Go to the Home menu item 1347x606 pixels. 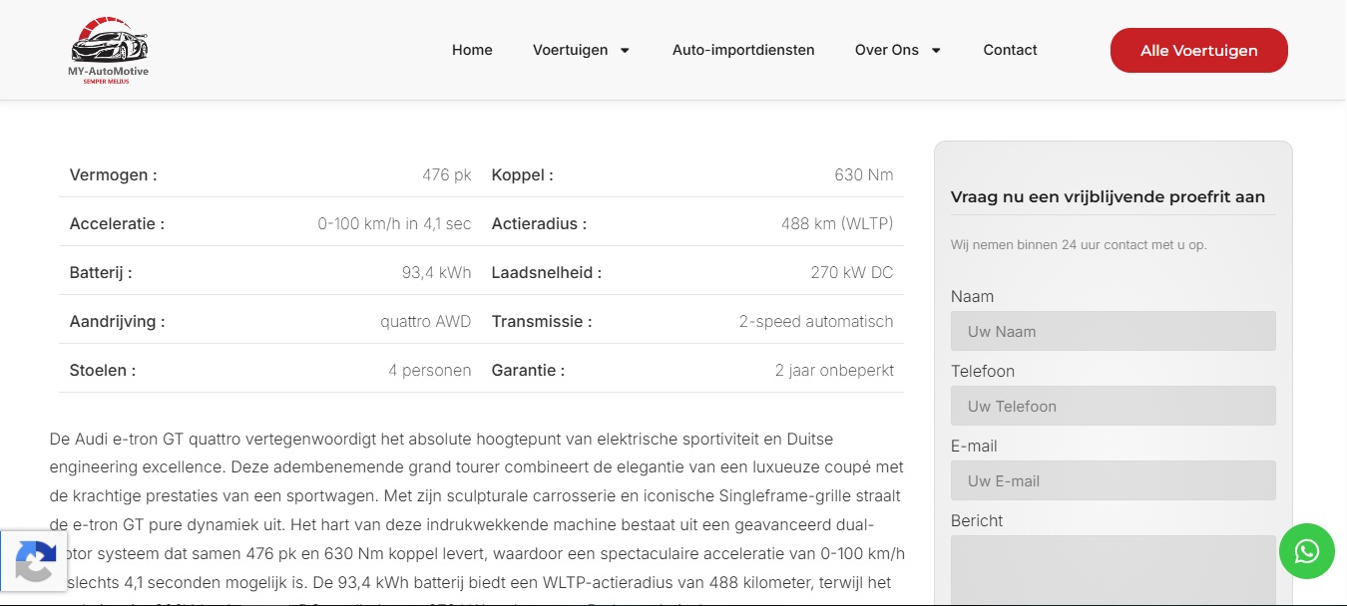pyautogui.click(x=472, y=50)
